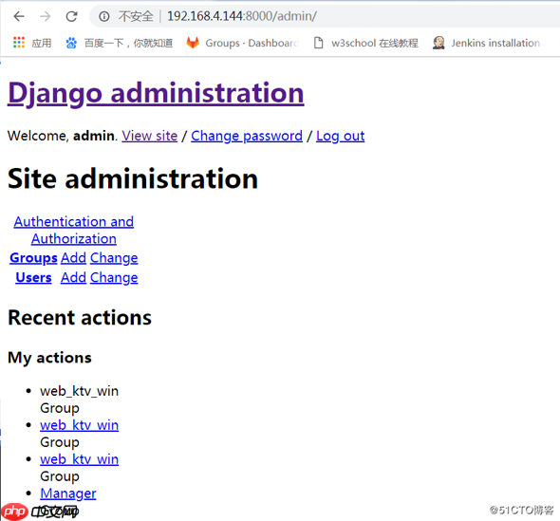
Task: Click the browser forward arrow
Action: pyautogui.click(x=45, y=16)
